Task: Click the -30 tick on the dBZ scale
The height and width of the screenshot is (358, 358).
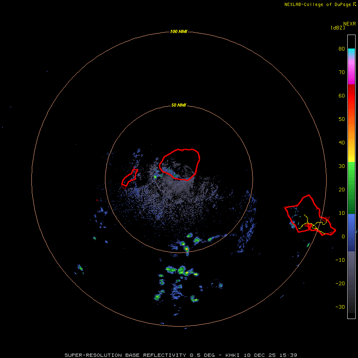Action: coord(340,307)
